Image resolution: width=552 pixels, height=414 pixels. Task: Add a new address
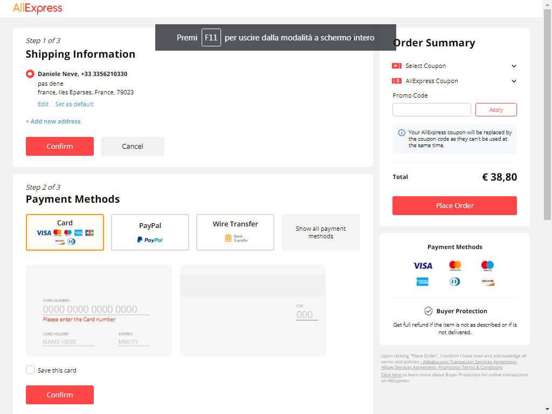coord(53,121)
